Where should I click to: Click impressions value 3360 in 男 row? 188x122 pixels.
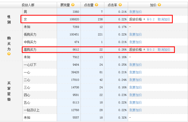76,12
